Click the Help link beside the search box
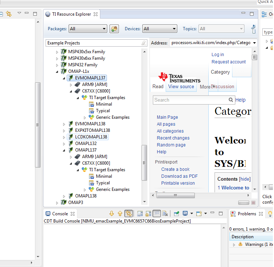The image size is (274, 267). tap(240, 100)
